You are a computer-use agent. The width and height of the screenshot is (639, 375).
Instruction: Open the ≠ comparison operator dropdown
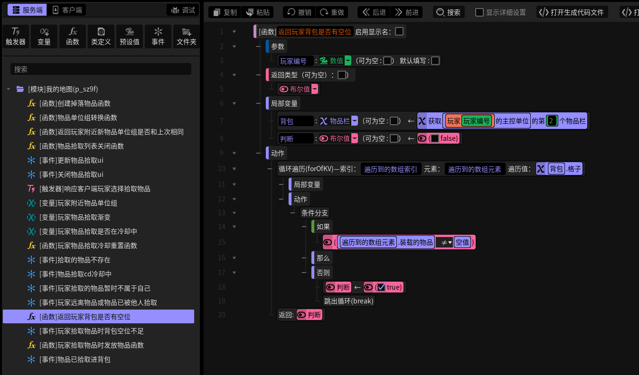pyautogui.click(x=444, y=242)
